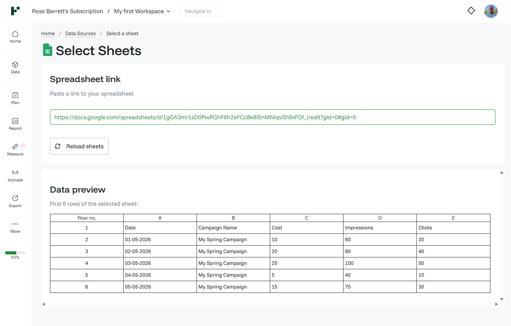This screenshot has width=511, height=326.
Task: Click the Campaign Name cell
Action: [233, 228]
